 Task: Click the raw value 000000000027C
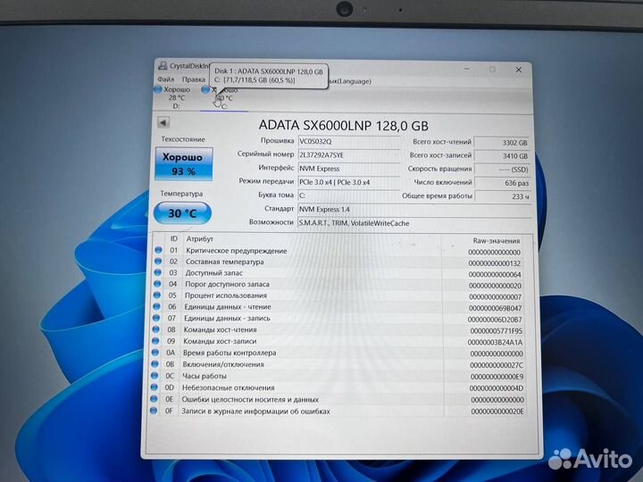(x=497, y=365)
